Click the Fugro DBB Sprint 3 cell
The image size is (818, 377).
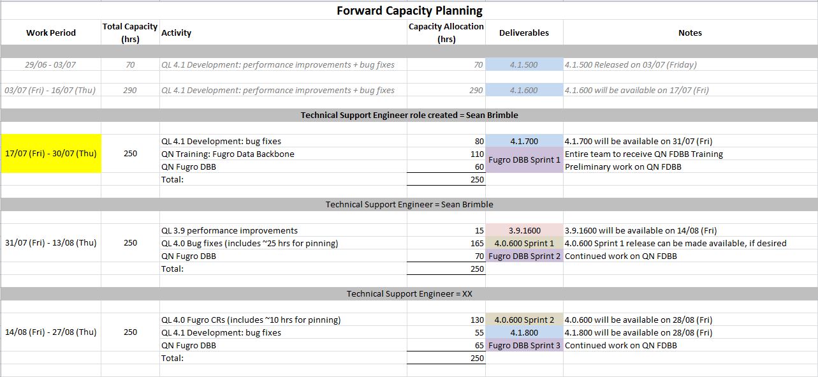[524, 345]
